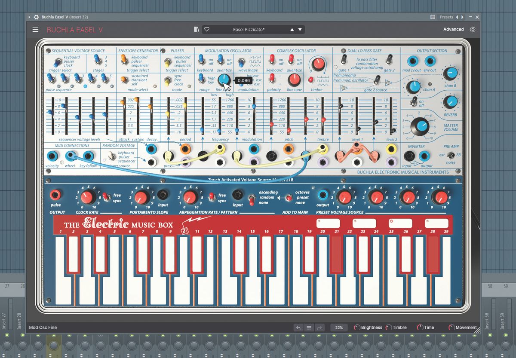Click the Master Volume knob
Image resolution: width=516 pixels, height=358 pixels.
420,126
